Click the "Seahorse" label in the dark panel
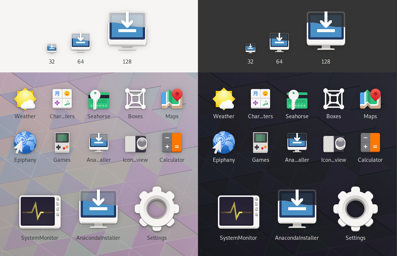Screen dimensions: 397x256 (297, 116)
